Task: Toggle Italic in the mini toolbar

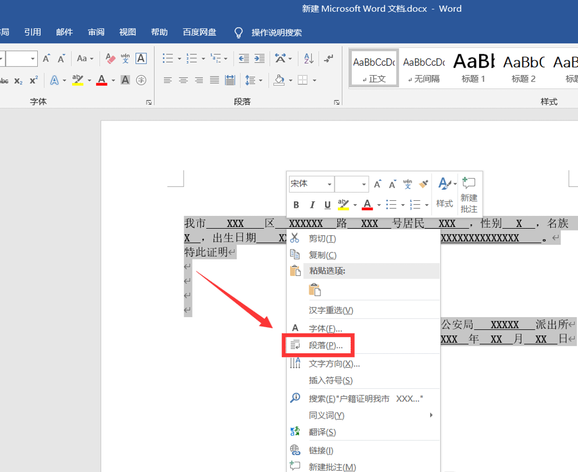Action: click(x=312, y=205)
